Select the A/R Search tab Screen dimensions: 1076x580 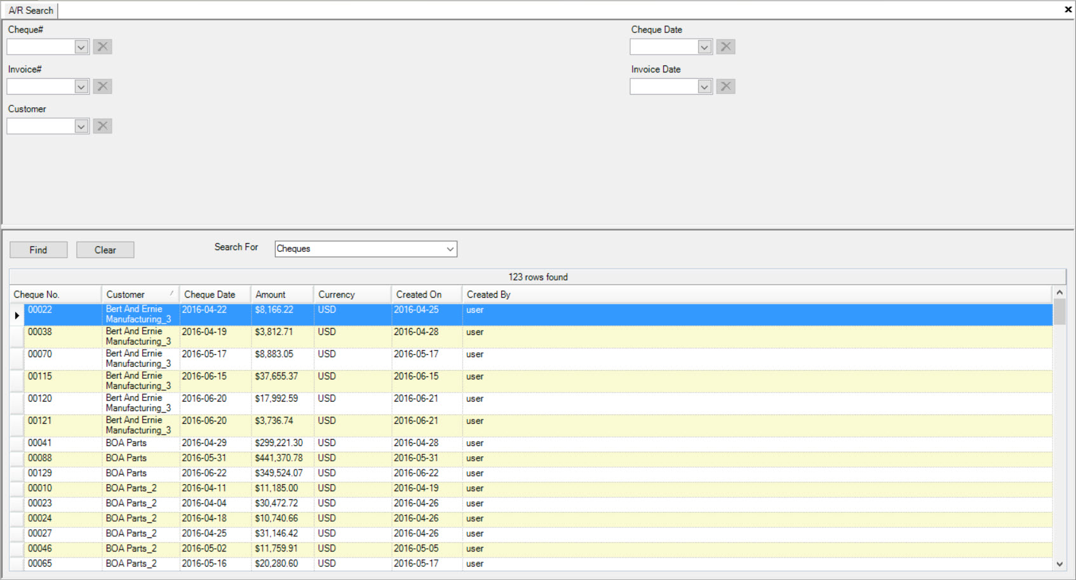tap(30, 10)
